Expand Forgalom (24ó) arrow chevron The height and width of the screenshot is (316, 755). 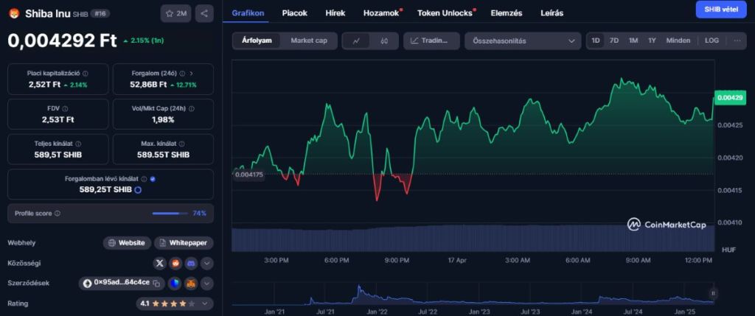tap(192, 74)
